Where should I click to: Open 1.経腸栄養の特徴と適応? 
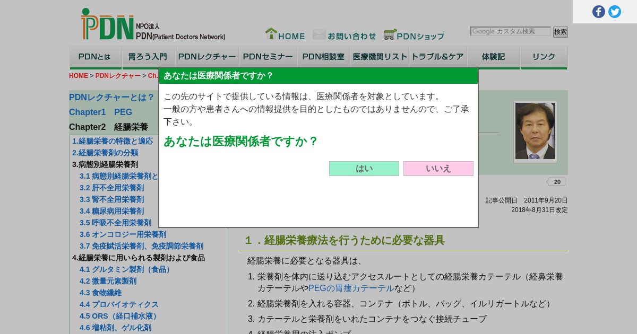click(x=113, y=141)
